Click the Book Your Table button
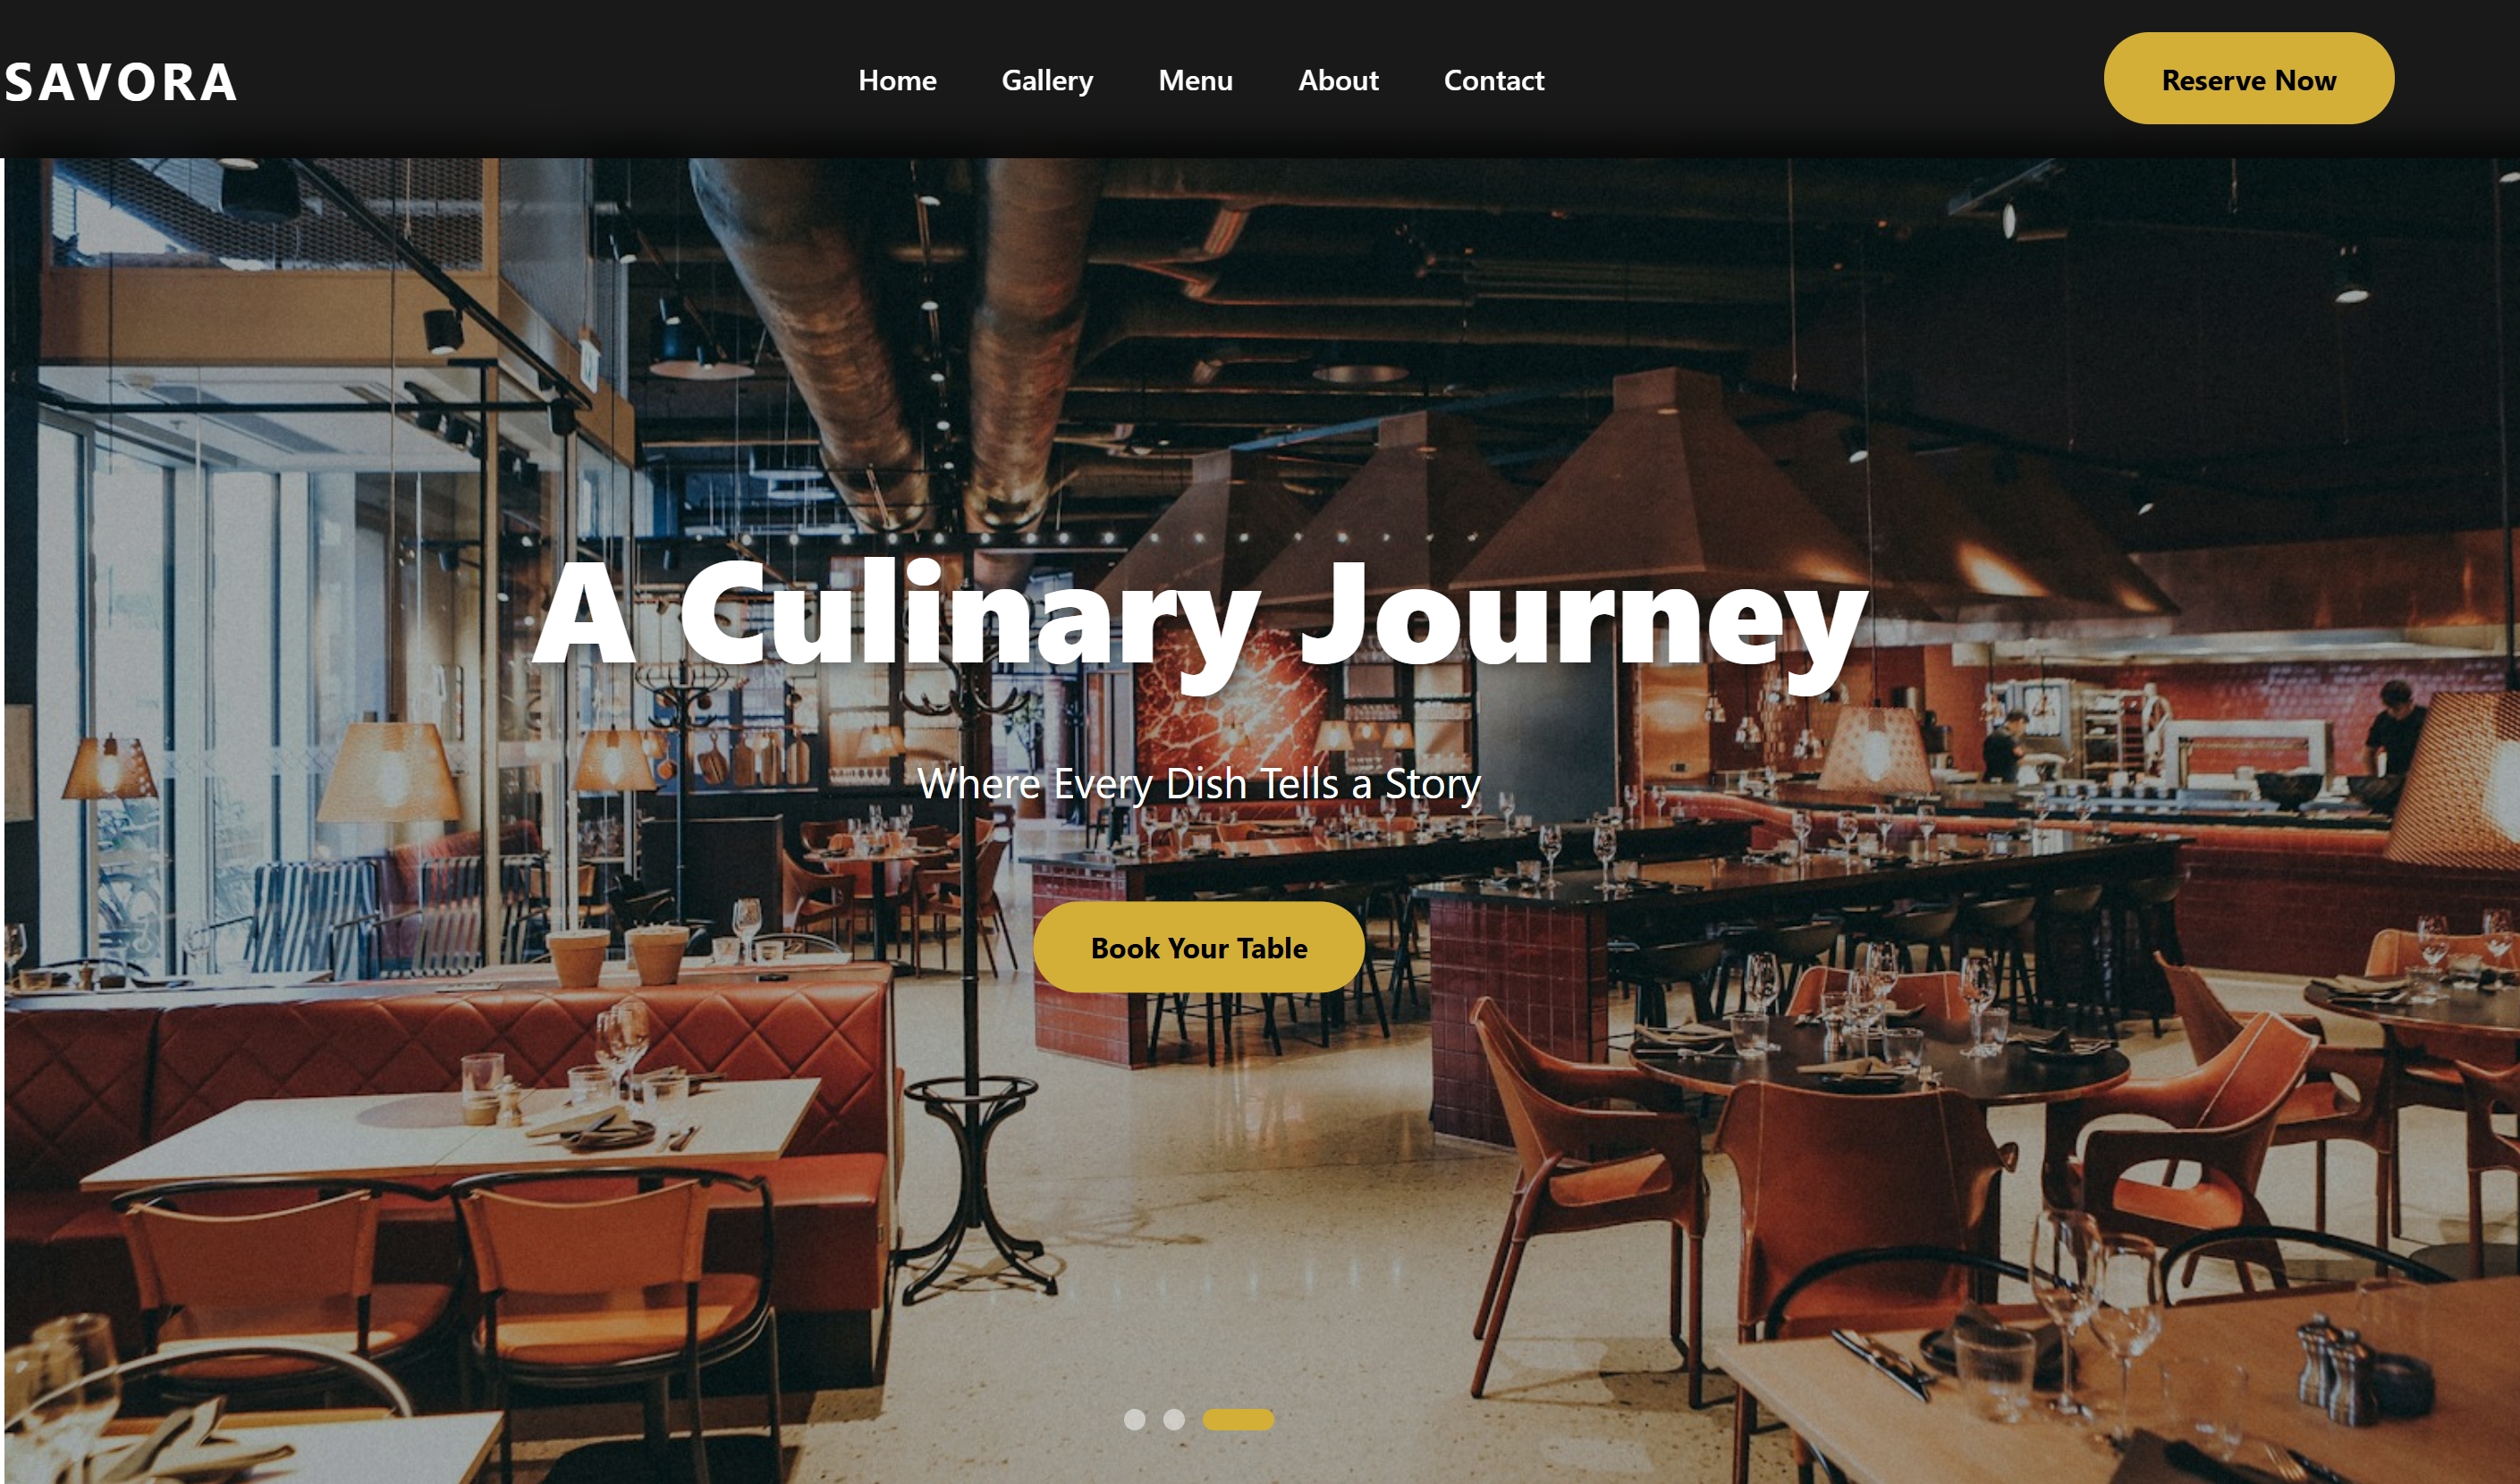This screenshot has height=1484, width=2520. [1198, 947]
